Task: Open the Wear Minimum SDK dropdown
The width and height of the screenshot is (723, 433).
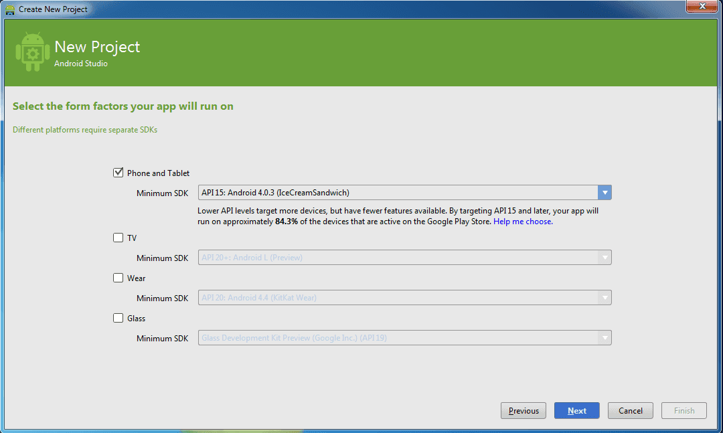Action: point(404,297)
